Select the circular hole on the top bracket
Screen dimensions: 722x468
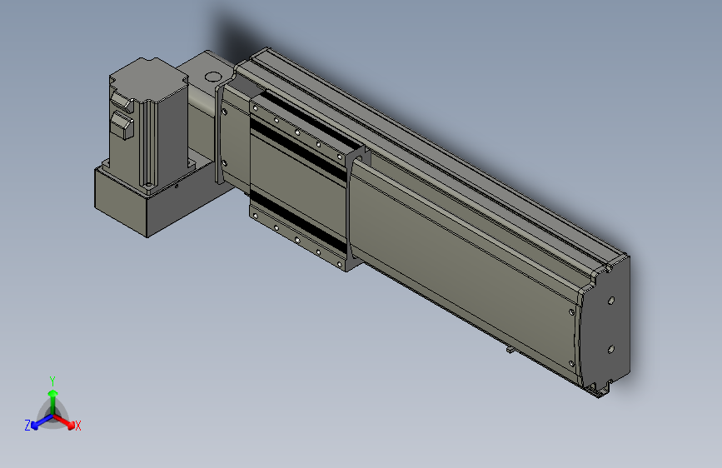pyautogui.click(x=212, y=77)
